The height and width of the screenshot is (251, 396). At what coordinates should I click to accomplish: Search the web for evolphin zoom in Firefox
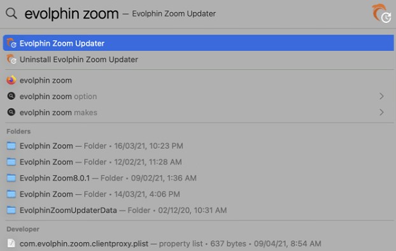198,80
